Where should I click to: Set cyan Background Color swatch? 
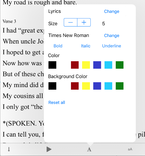click(x=108, y=86)
